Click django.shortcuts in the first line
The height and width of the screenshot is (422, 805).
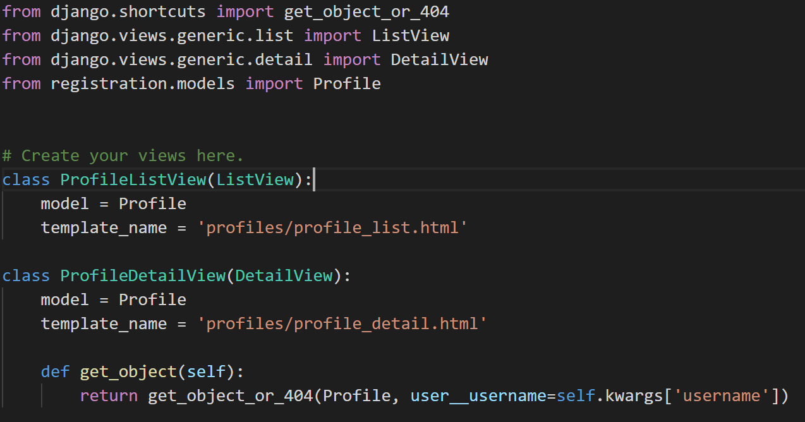click(128, 12)
